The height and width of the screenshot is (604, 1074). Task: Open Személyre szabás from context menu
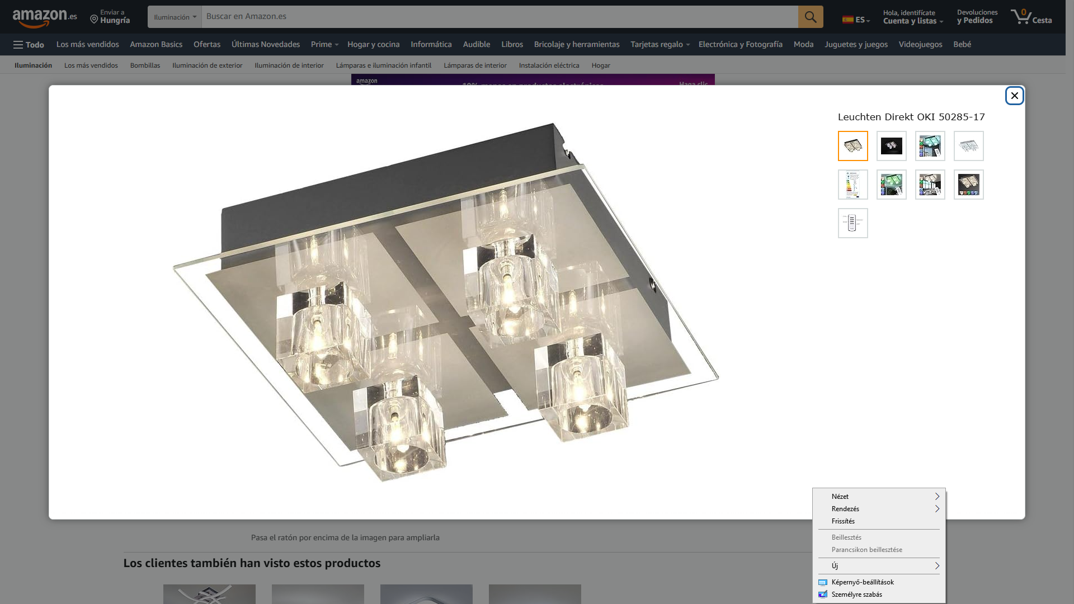click(879, 594)
